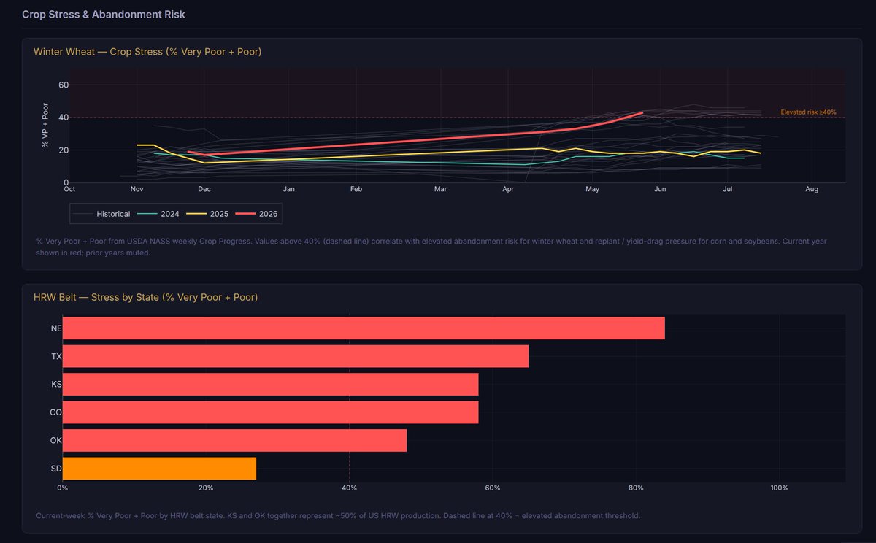Click the 'Current-week % Very Poor' footnote
The width and height of the screenshot is (876, 543).
(338, 516)
